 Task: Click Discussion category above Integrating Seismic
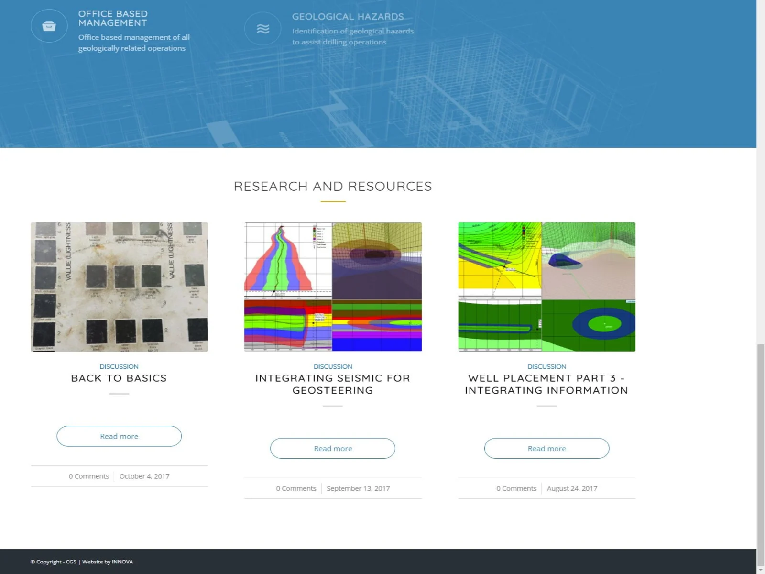333,366
